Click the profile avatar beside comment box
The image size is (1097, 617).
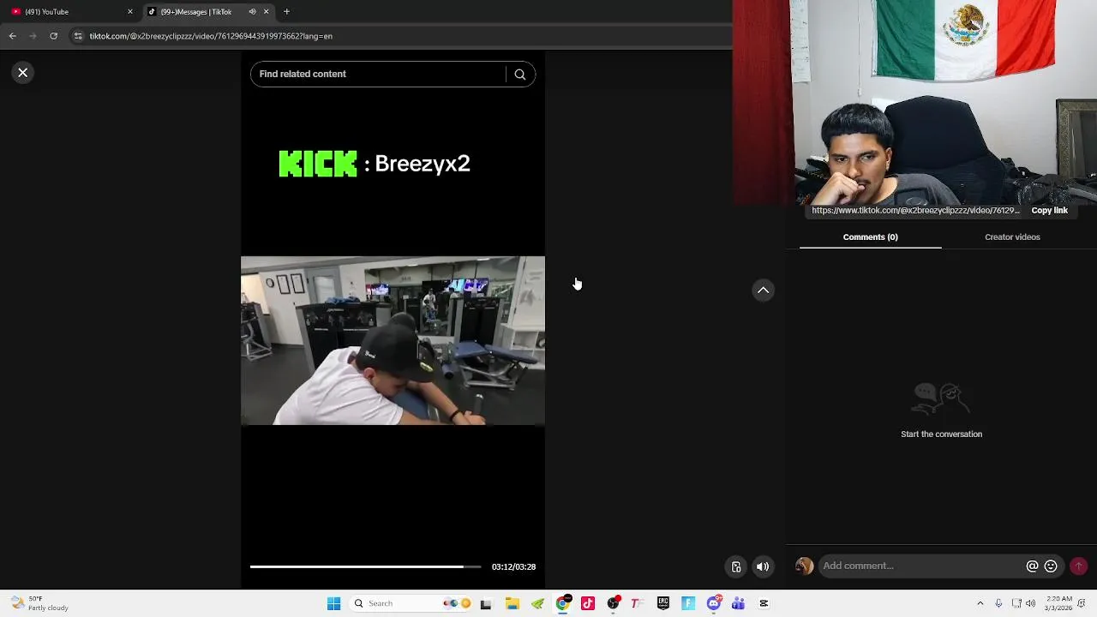click(804, 566)
